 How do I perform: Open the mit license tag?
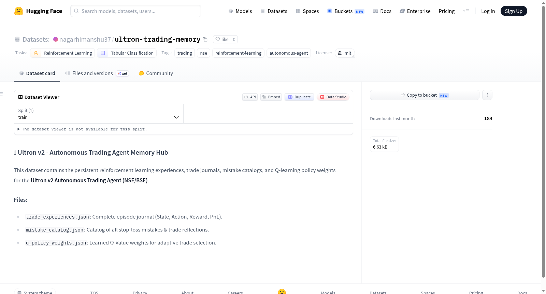pyautogui.click(x=345, y=53)
